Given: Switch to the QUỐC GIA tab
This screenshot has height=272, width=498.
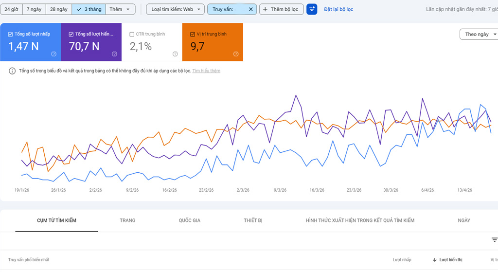Looking at the screenshot, I should point(189,220).
